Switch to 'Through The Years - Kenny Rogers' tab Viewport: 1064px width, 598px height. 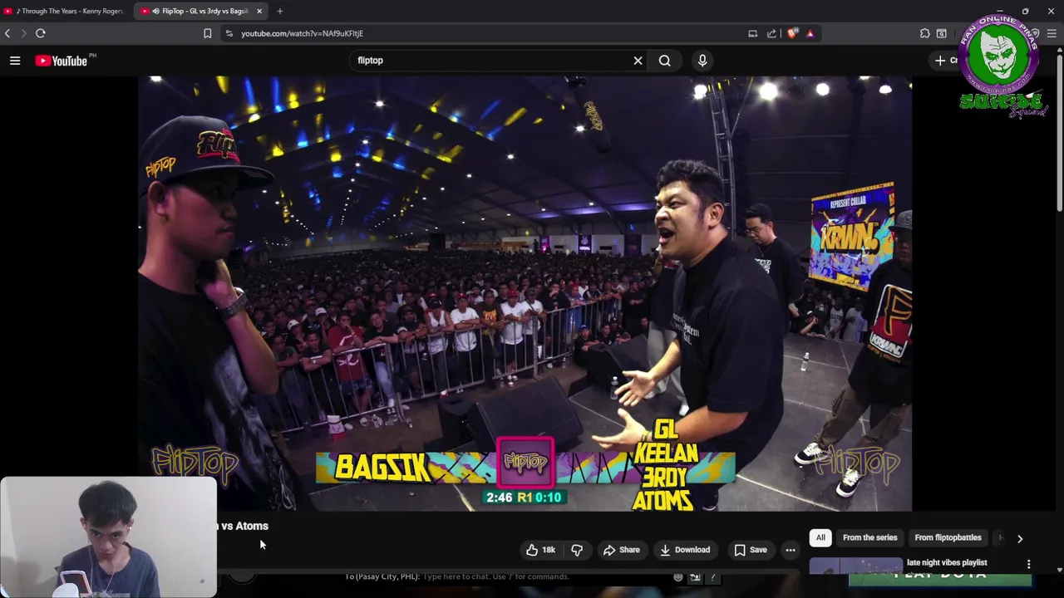coord(65,11)
